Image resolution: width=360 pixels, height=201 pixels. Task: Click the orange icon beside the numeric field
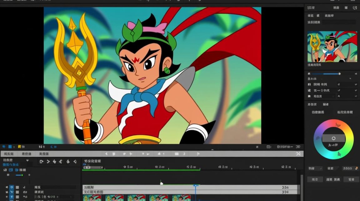point(357,168)
